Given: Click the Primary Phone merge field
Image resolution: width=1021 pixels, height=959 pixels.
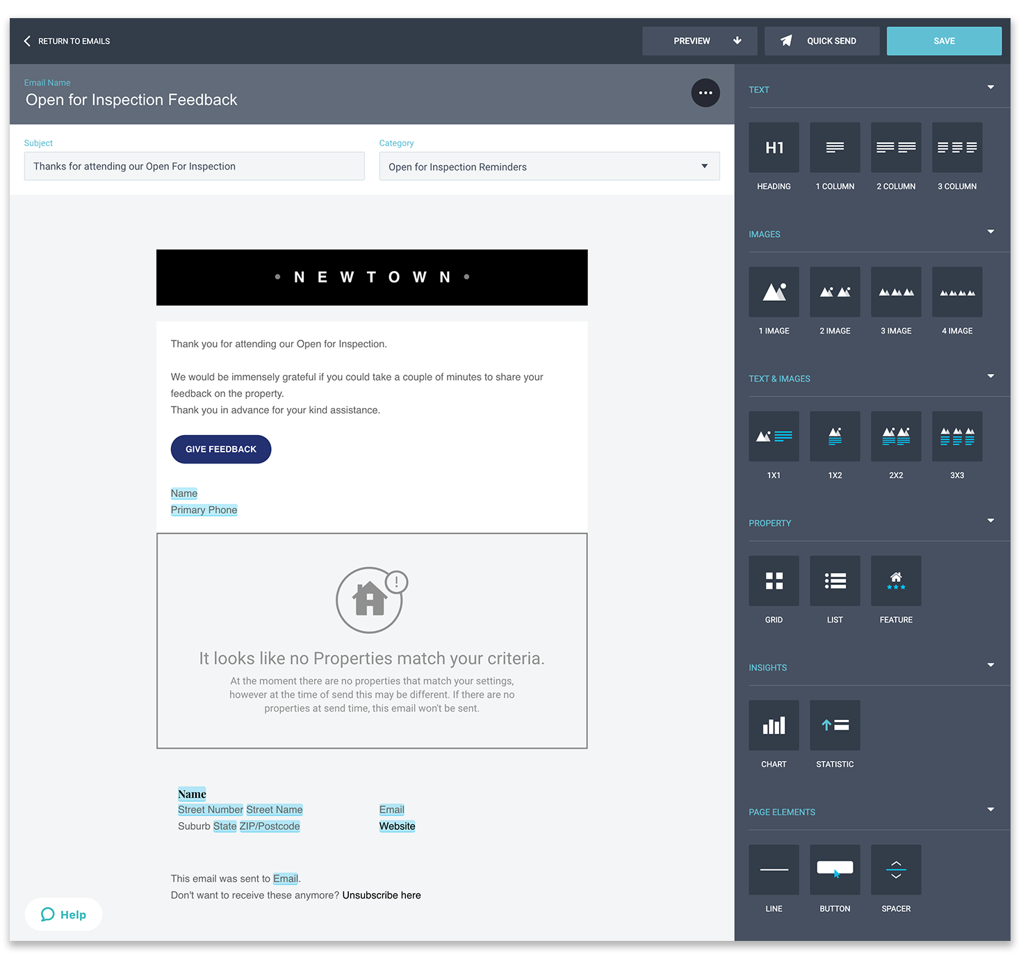Looking at the screenshot, I should pos(204,510).
